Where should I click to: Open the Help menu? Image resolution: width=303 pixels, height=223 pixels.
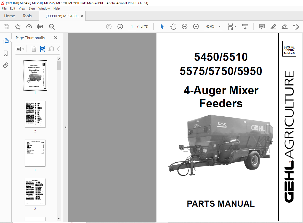pos(56,9)
